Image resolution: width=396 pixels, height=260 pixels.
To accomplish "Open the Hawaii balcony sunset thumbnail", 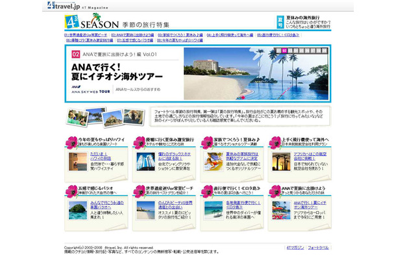I will [x=78, y=162].
